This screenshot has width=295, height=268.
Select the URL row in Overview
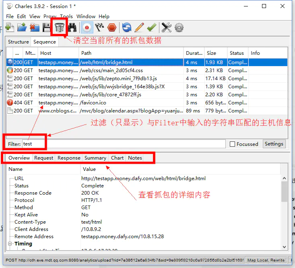pyautogui.click(x=144, y=179)
